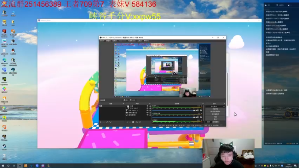Toggle visibility of the first text source
Screen dimensions: 299x168
(x=147, y=108)
